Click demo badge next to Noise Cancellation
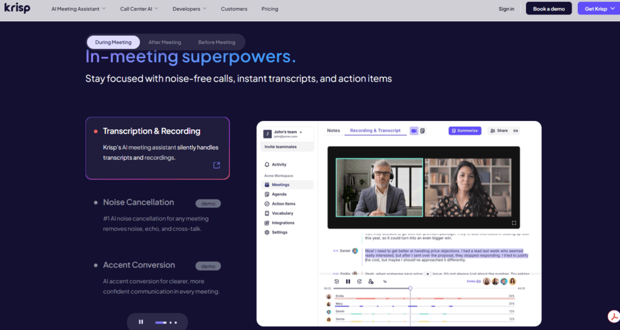 tap(208, 204)
